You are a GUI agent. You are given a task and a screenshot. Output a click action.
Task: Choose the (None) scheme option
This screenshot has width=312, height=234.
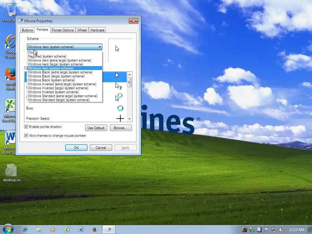[65, 52]
